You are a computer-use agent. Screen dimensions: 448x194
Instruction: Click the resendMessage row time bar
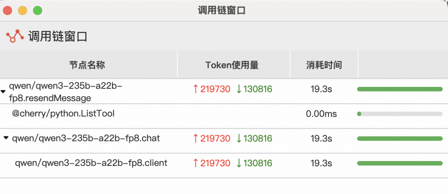pos(400,89)
